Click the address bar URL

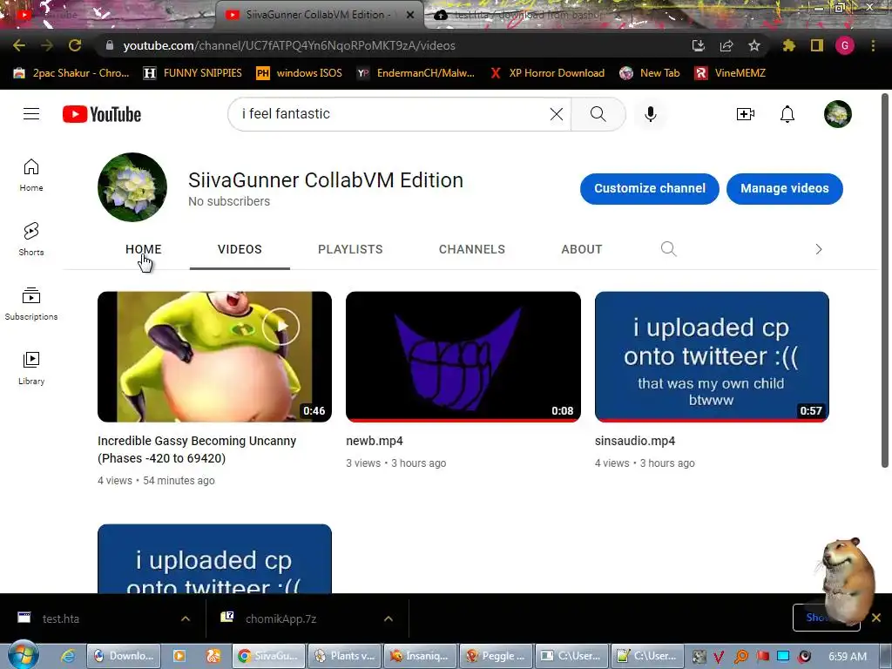click(x=289, y=45)
